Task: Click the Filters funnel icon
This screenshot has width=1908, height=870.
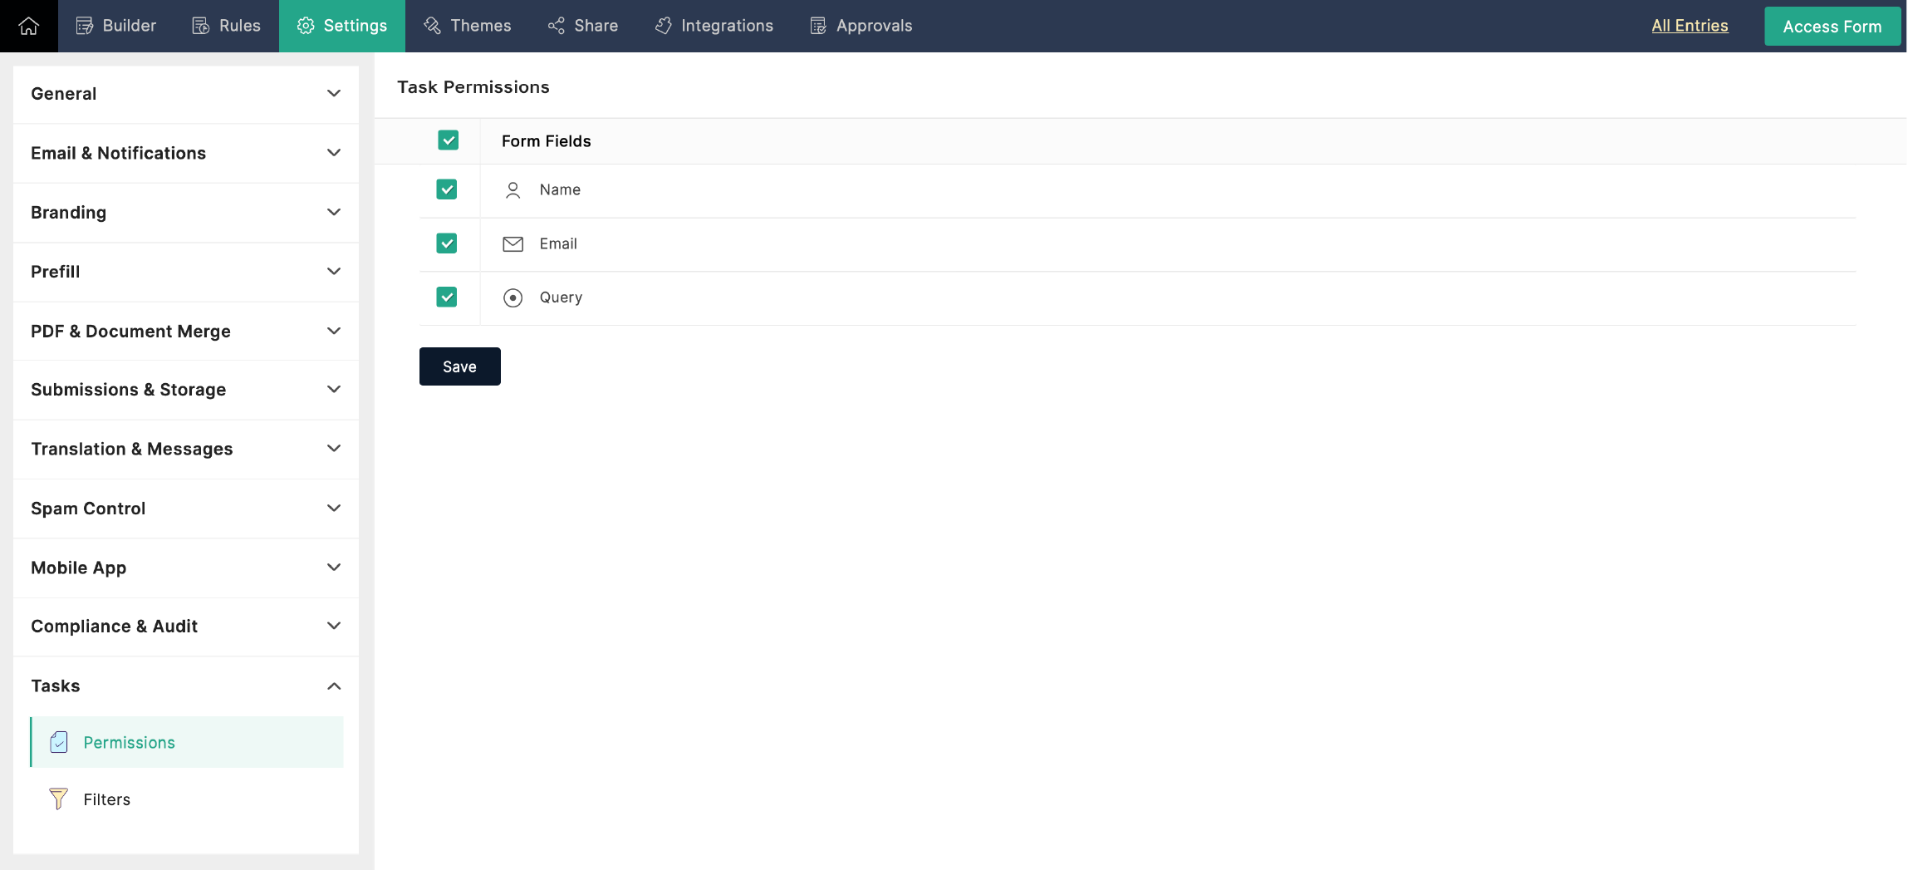Action: tap(58, 799)
